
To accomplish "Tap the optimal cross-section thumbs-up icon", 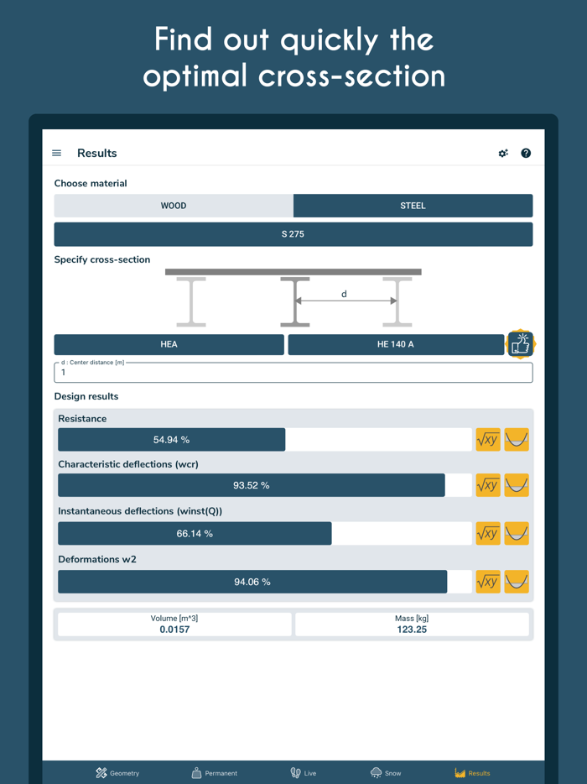I will (521, 344).
